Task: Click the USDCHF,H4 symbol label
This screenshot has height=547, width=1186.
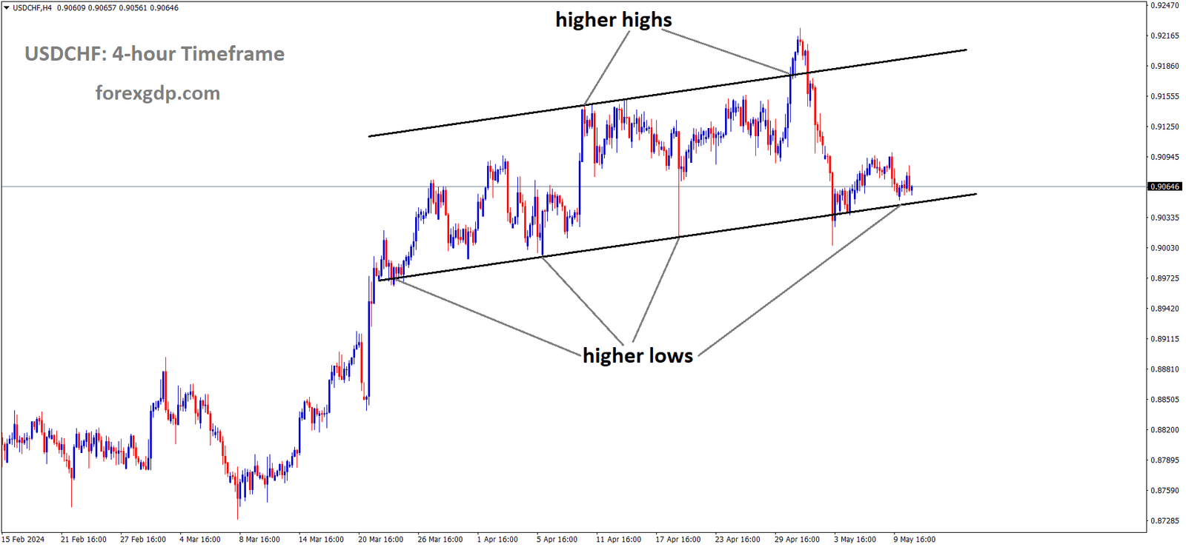Action: (x=32, y=8)
